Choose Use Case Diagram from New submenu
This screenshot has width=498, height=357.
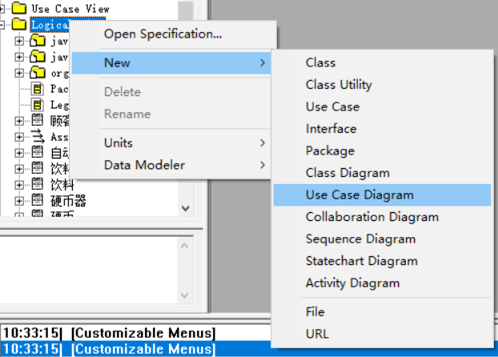(359, 195)
